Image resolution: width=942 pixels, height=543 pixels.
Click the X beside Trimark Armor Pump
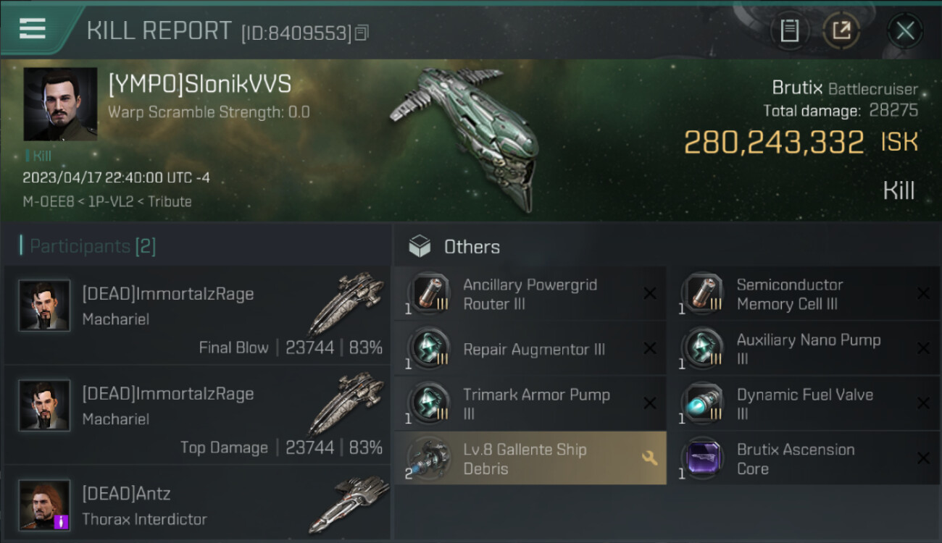[649, 403]
